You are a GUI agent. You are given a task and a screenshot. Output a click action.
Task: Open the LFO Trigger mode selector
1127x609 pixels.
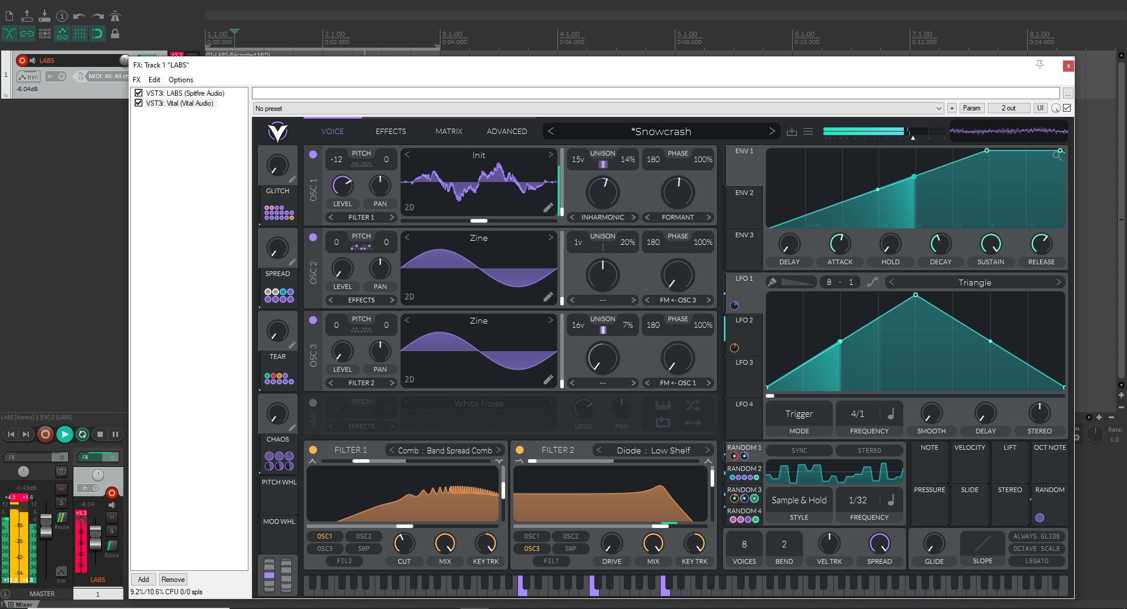pos(799,414)
